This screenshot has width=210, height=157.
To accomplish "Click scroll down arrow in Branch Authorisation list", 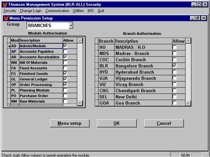I will point(188,103).
